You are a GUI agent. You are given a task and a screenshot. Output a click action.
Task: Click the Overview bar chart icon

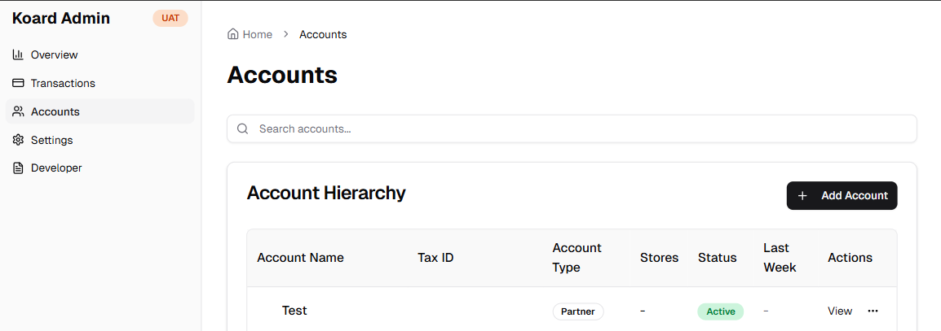(18, 54)
